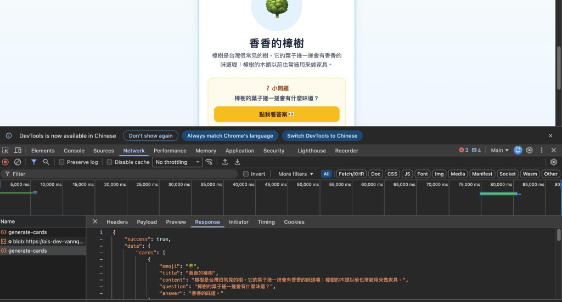Dismiss the language notification bar
The image size is (562, 302).
(550, 135)
